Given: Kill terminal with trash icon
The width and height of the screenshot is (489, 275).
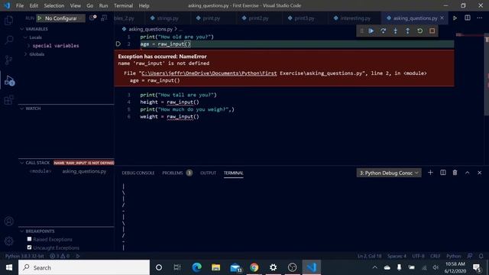Looking at the screenshot, I should pos(455,173).
